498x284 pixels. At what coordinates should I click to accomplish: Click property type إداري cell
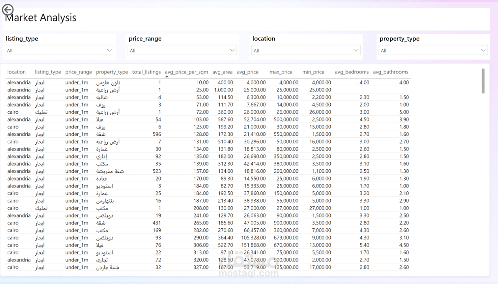[102, 156]
